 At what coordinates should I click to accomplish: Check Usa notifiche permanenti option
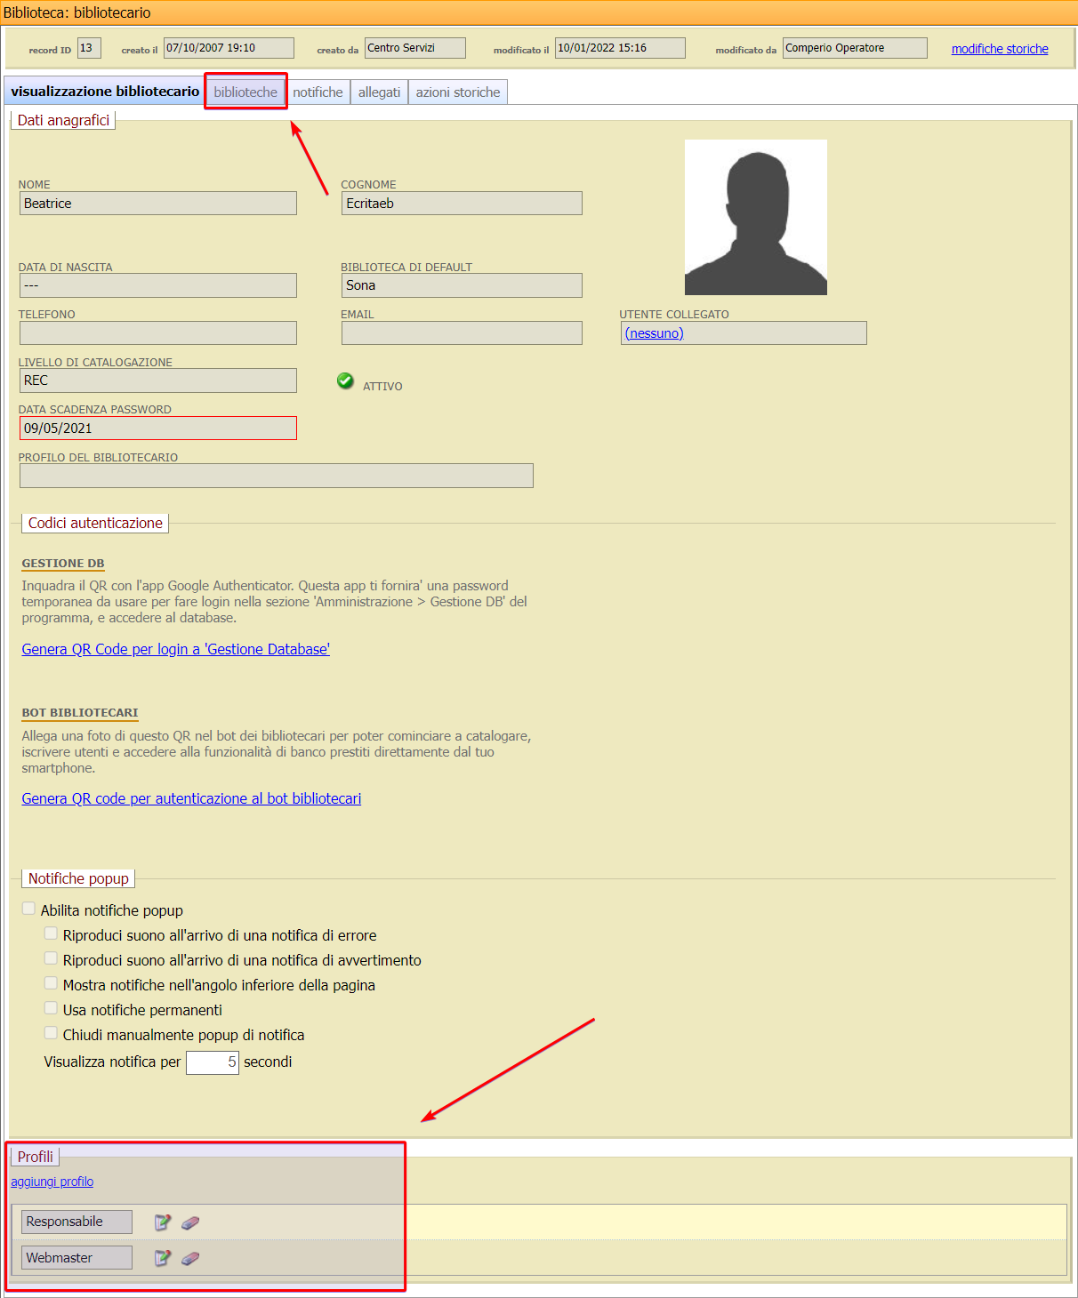(52, 1008)
